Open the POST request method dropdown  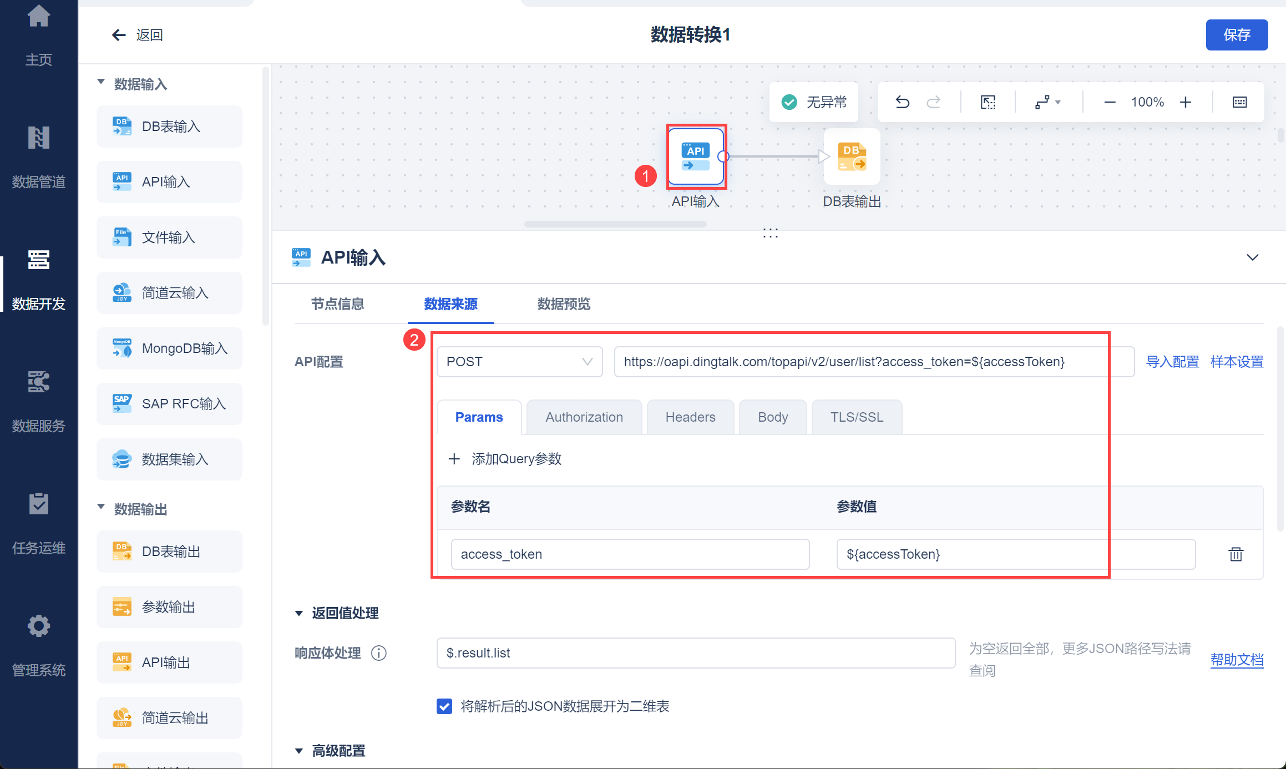point(519,362)
